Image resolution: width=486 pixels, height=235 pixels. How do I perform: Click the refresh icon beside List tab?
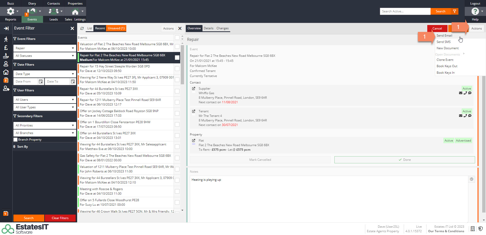pos(82,29)
